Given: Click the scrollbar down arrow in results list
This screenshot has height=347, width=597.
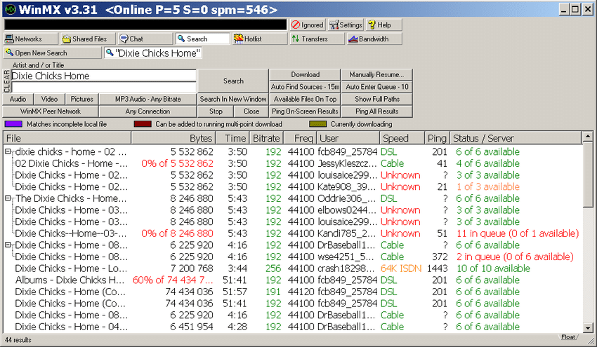Looking at the screenshot, I should coord(588,327).
